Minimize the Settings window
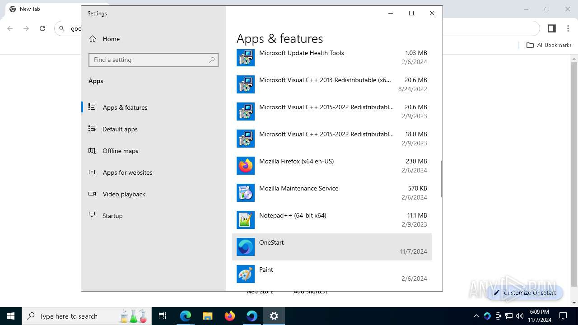Viewport: 578px width, 325px height. tap(391, 13)
